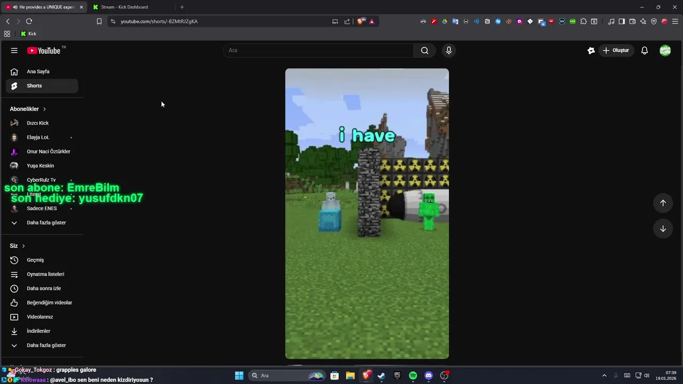Focus the YouTube Ara search box
683x384 pixels.
[318, 50]
